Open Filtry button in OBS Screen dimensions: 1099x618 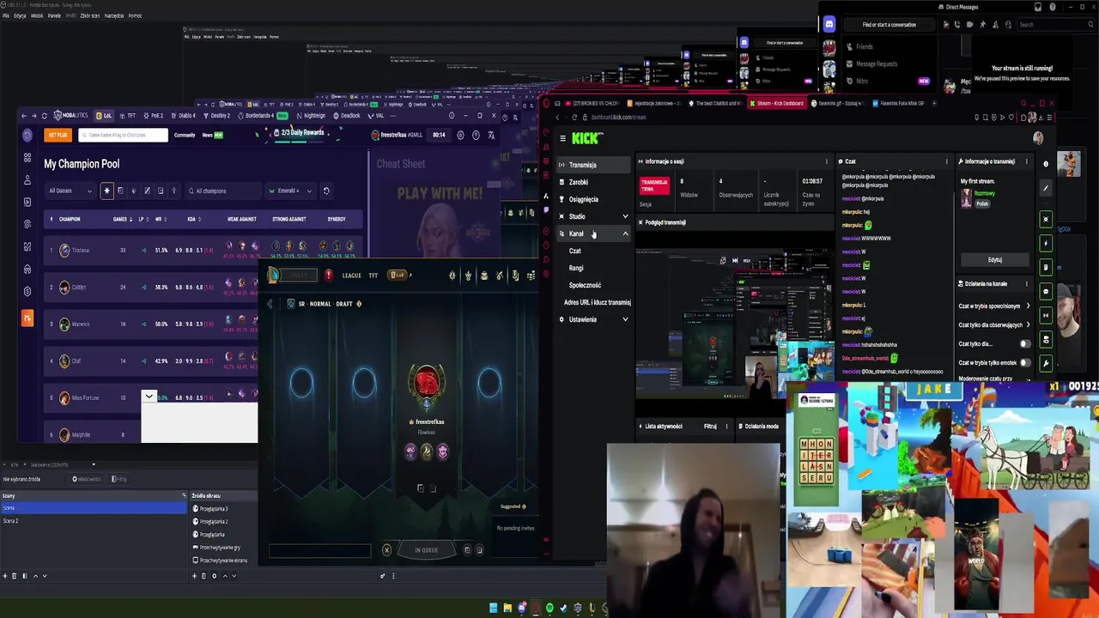[x=118, y=479]
